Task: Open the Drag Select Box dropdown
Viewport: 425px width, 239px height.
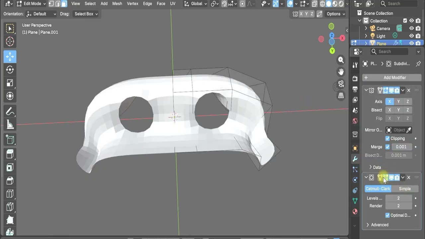Action: tap(86, 14)
